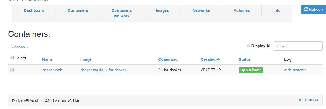Sort containers by Name column
This screenshot has height=109, width=326.
tap(47, 59)
